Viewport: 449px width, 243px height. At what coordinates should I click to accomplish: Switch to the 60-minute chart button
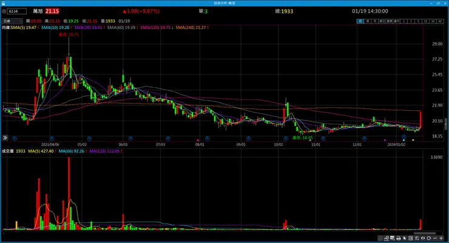(440, 21)
